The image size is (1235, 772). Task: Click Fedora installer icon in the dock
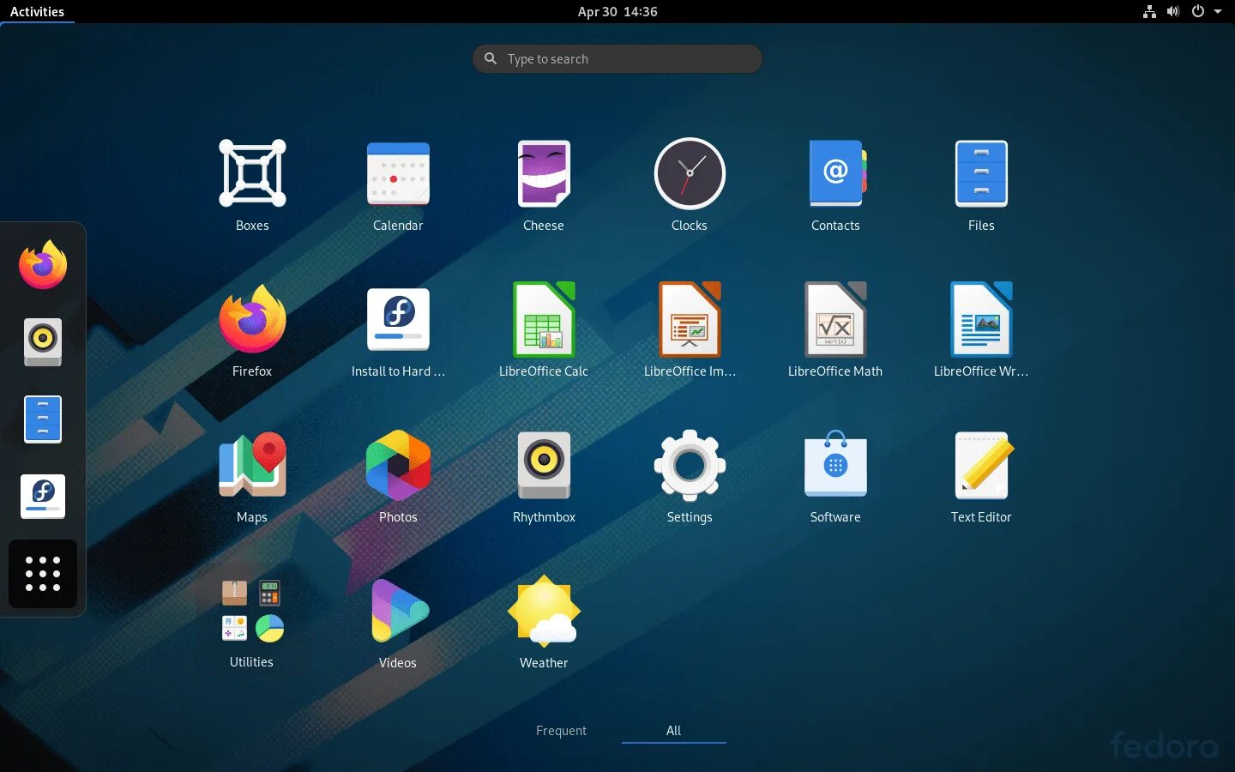point(43,497)
